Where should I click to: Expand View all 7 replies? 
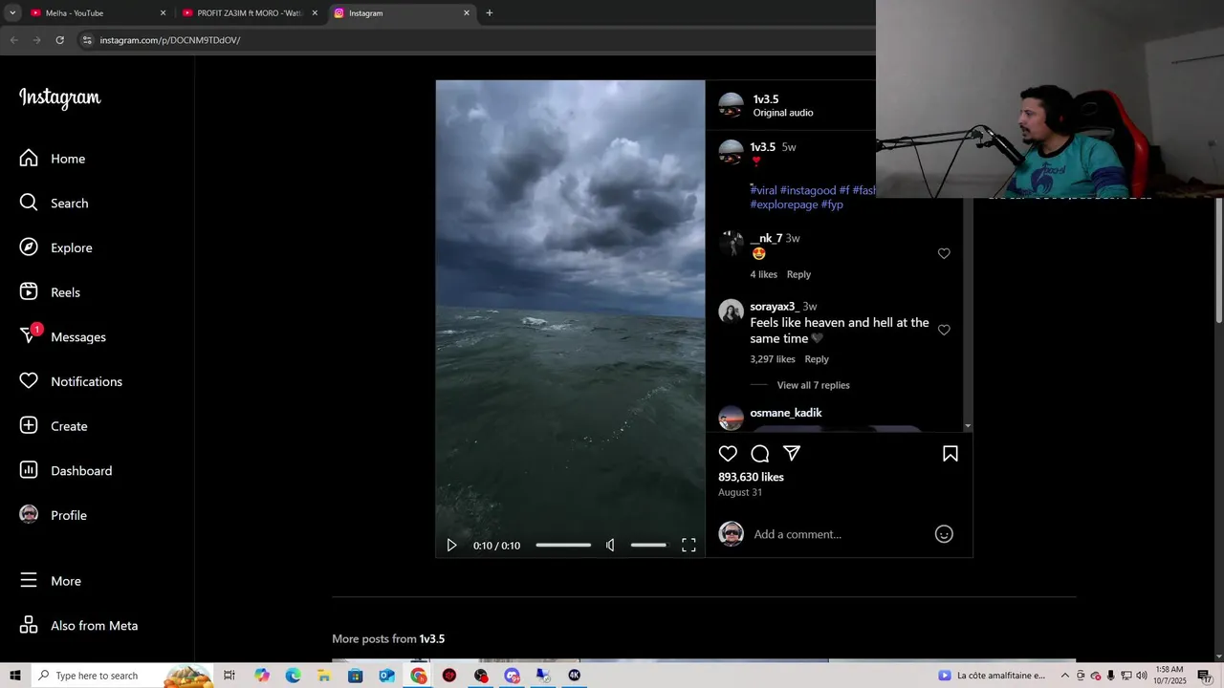click(813, 385)
